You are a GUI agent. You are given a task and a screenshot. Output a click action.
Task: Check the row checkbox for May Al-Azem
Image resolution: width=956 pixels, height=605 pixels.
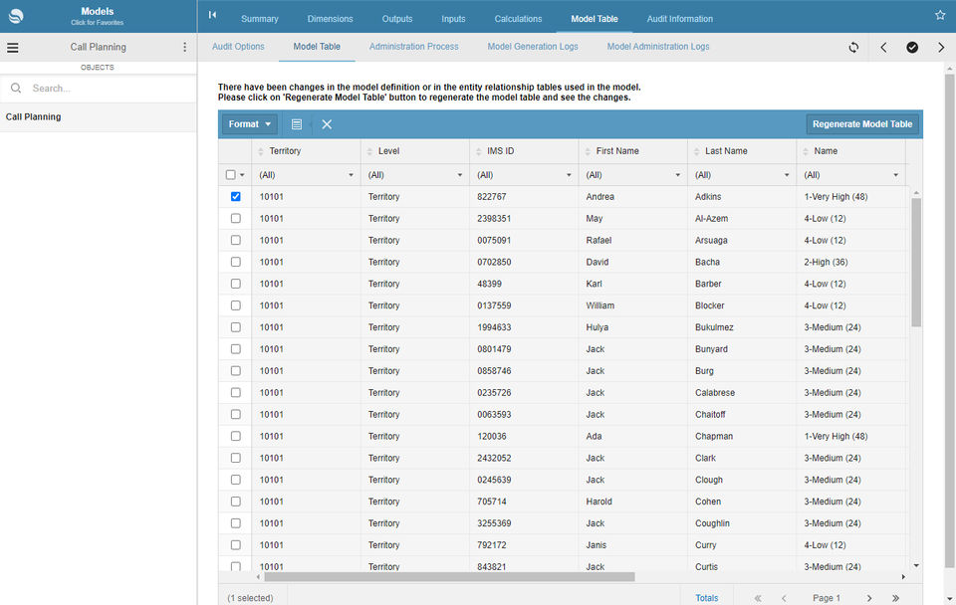point(235,219)
